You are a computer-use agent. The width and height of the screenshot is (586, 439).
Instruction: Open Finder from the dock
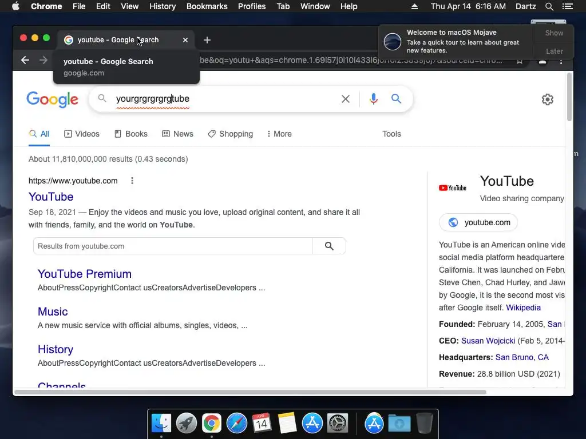pos(161,424)
